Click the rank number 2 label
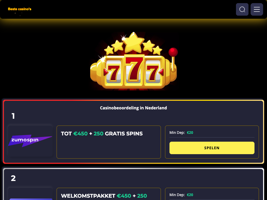 click(x=13, y=178)
